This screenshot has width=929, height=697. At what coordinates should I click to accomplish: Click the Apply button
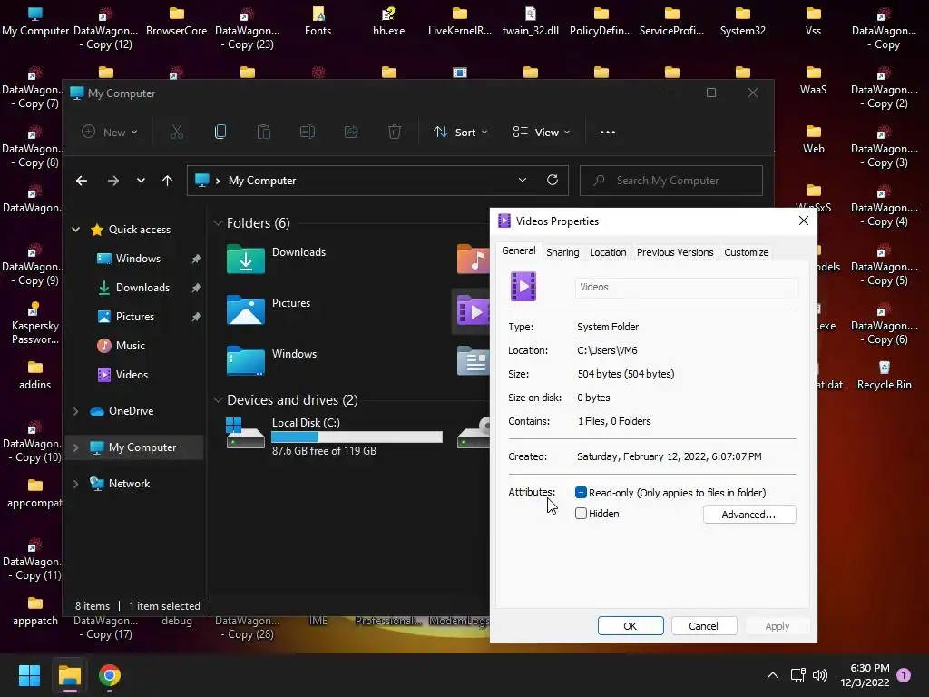point(777,626)
